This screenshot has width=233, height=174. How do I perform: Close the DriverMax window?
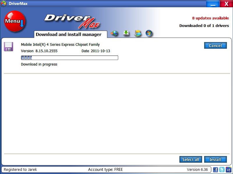click(226, 3)
